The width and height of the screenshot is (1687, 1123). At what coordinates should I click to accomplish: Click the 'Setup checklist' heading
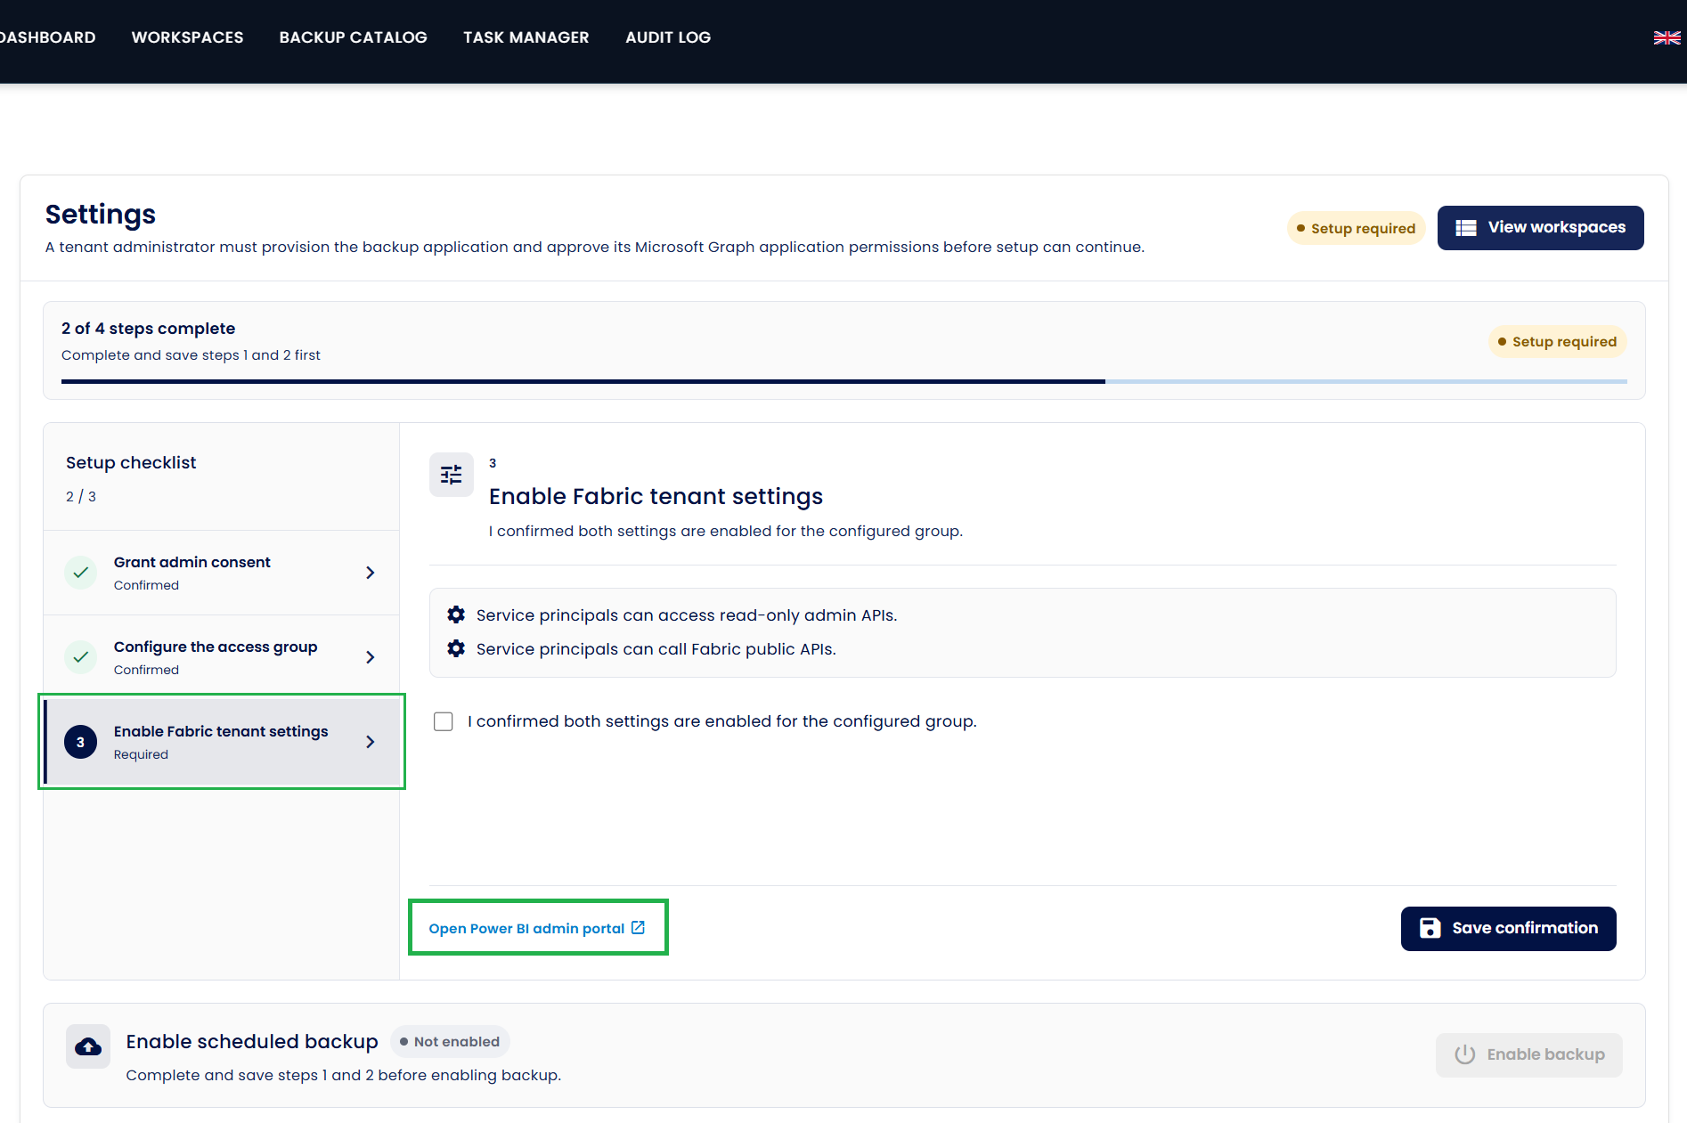click(x=131, y=463)
